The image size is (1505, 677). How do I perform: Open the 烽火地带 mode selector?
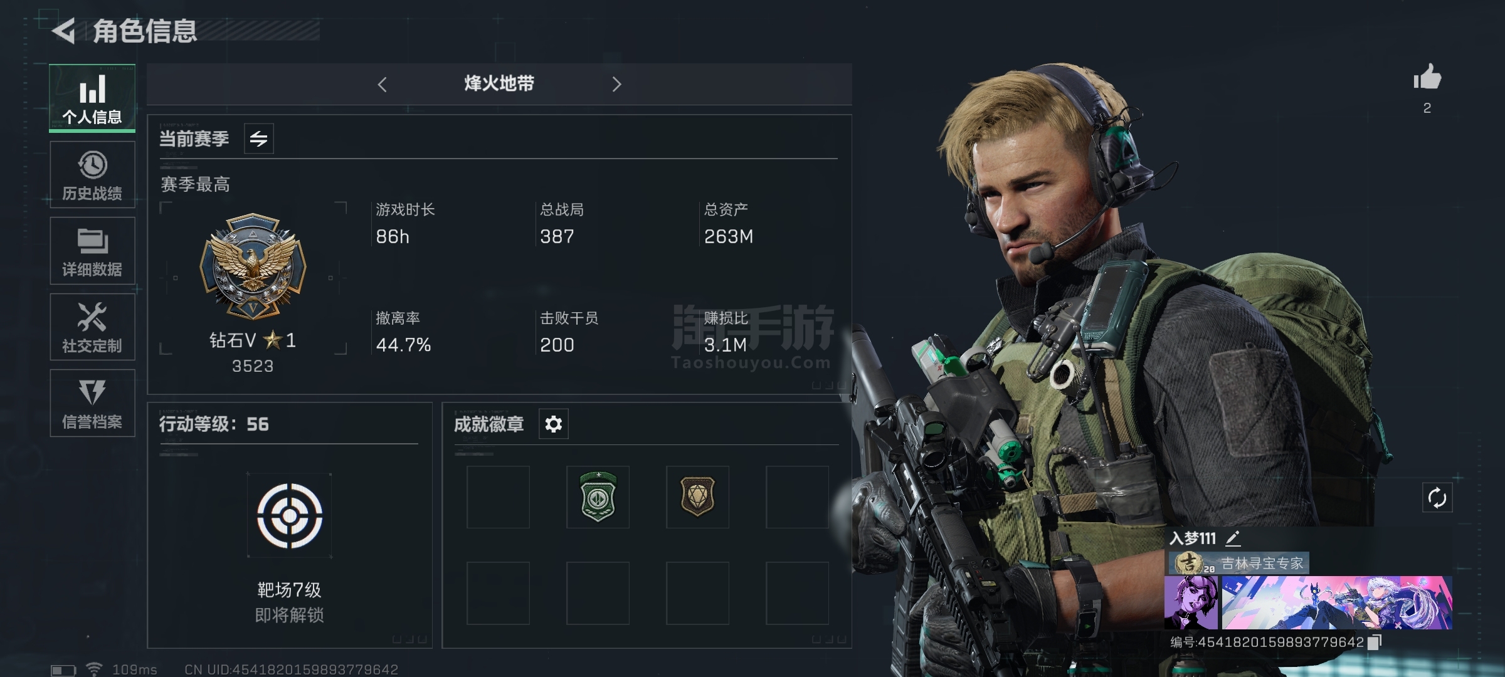coord(499,83)
